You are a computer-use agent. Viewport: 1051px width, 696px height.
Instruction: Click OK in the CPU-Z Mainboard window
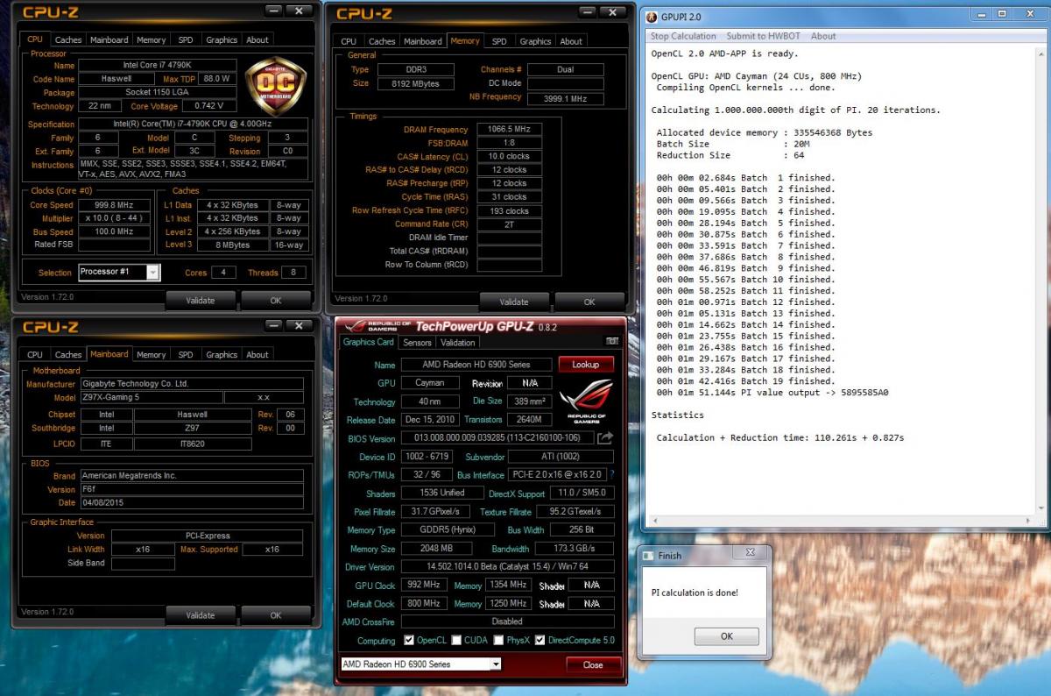pos(276,614)
